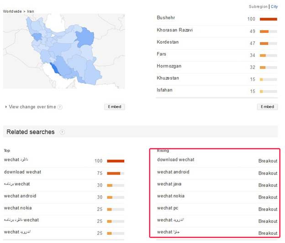Click Embed button under the map
Image resolution: width=285 pixels, height=243 pixels.
click(114, 107)
